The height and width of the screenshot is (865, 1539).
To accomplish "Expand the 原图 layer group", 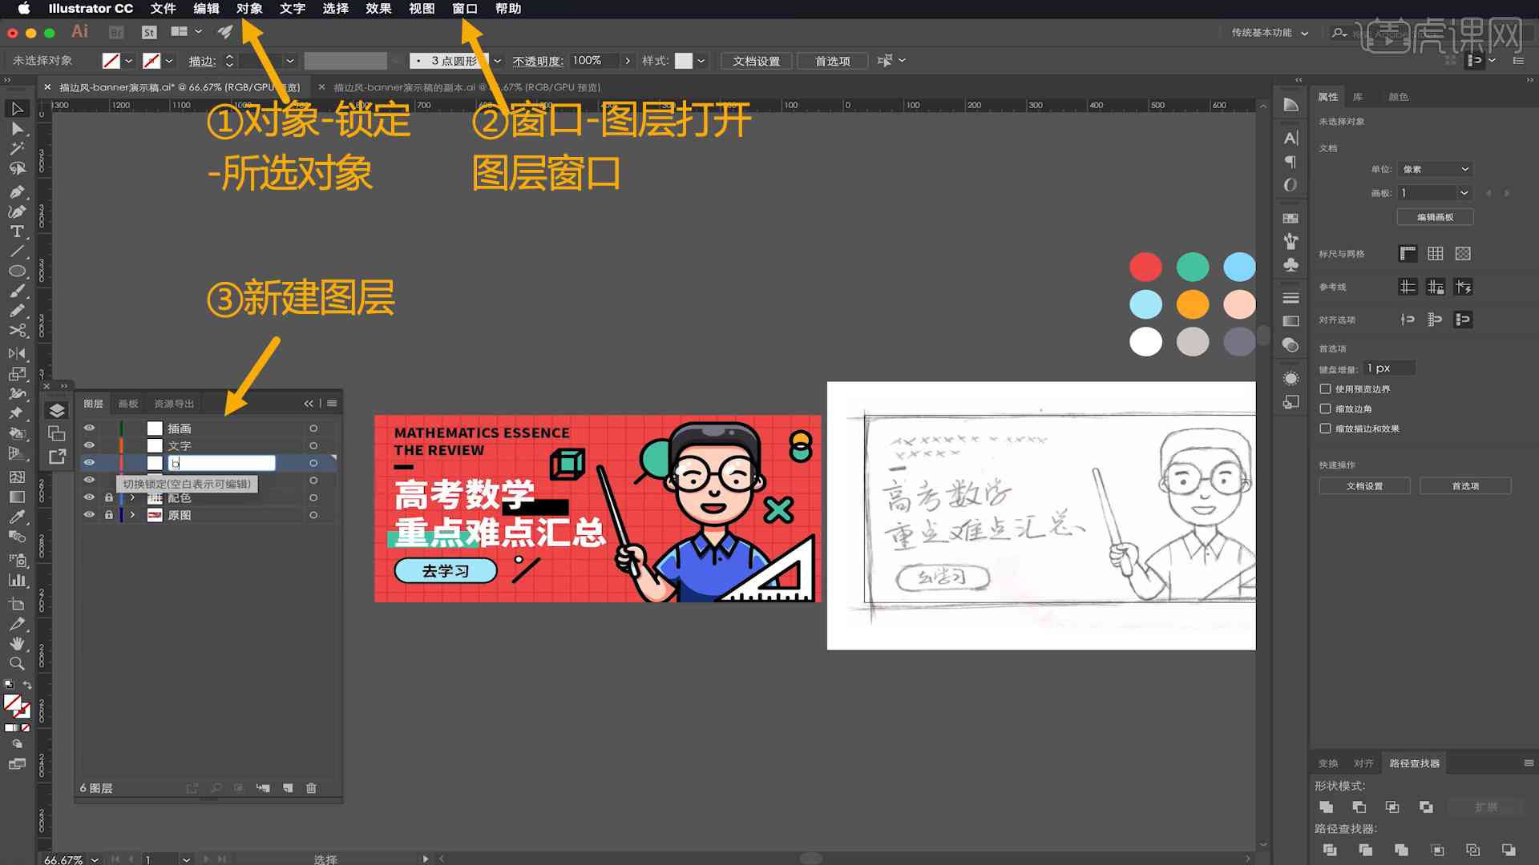I will tap(131, 516).
